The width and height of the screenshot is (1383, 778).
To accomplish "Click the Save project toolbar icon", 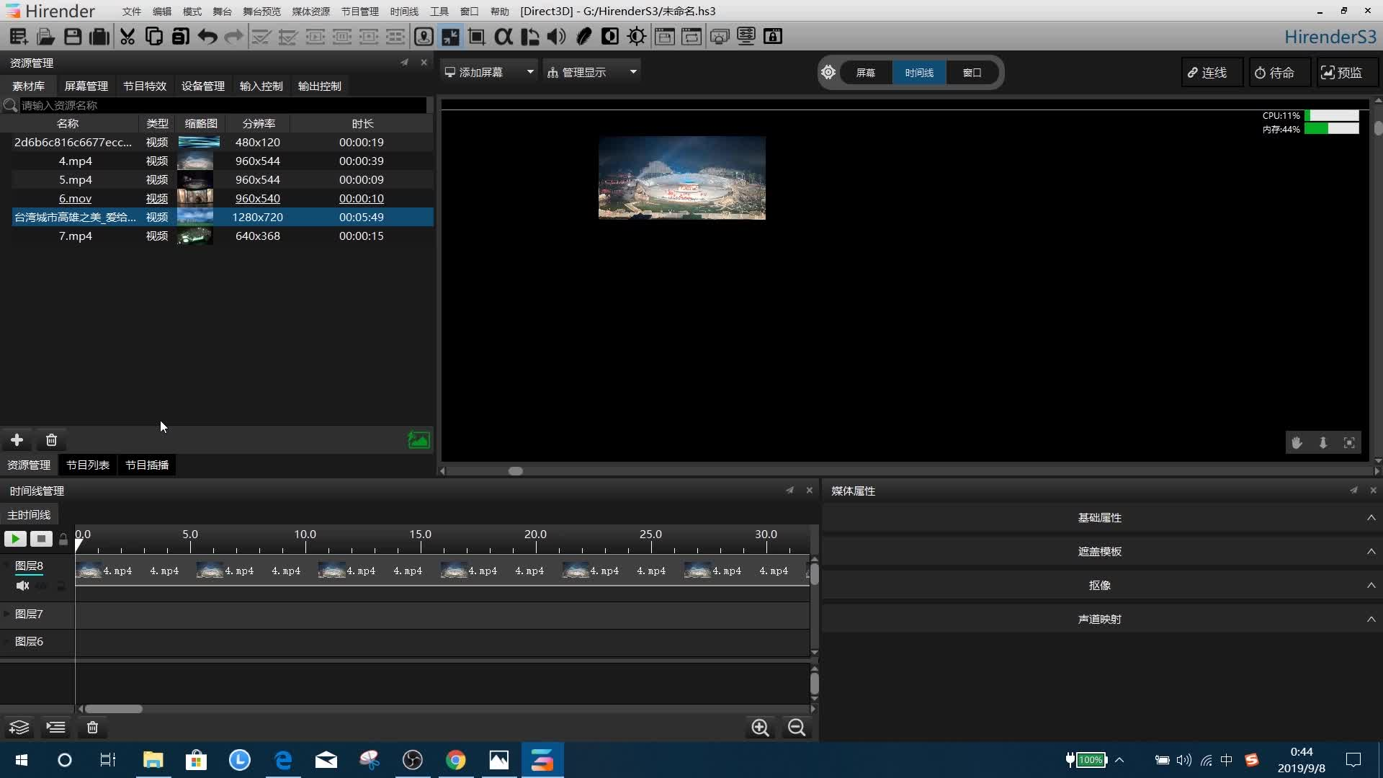I will [x=73, y=37].
